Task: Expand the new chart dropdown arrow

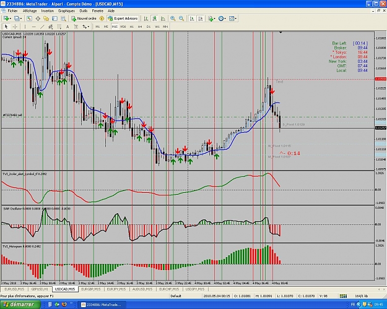Action: coord(11,19)
